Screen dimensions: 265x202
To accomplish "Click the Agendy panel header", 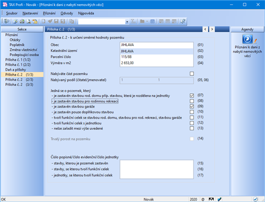I will (248, 29).
